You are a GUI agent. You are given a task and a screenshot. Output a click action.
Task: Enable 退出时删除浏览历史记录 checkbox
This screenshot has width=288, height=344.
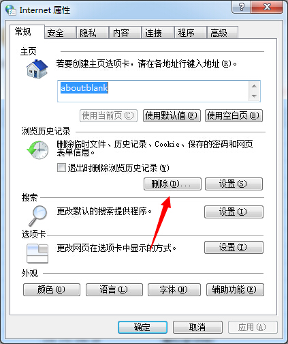click(61, 168)
